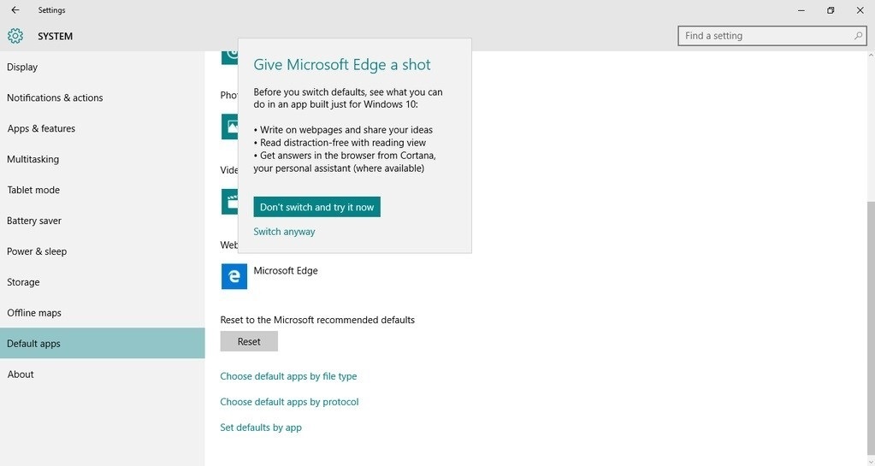Click the 'Find a setting' search field
This screenshot has width=875, height=466.
[x=766, y=36]
